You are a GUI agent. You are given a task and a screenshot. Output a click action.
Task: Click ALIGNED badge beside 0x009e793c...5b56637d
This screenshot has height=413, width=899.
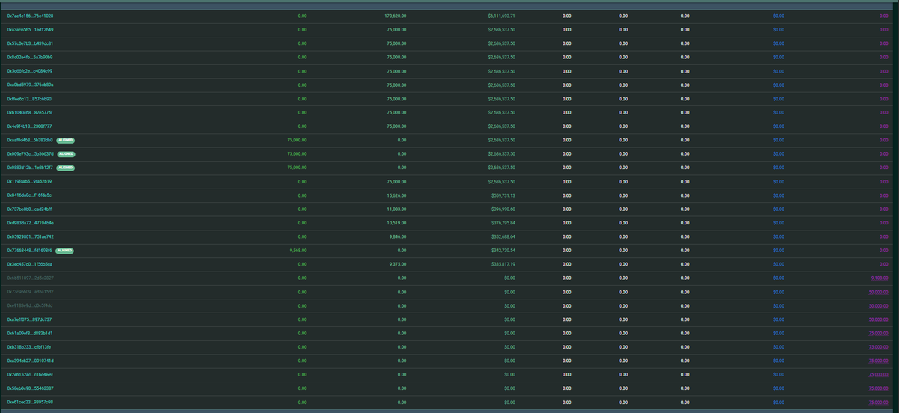[68, 153]
